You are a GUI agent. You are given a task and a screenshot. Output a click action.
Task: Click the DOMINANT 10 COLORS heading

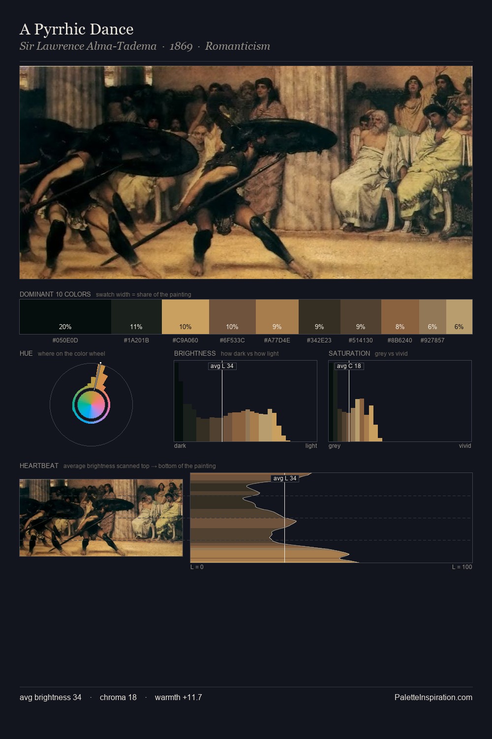55,294
